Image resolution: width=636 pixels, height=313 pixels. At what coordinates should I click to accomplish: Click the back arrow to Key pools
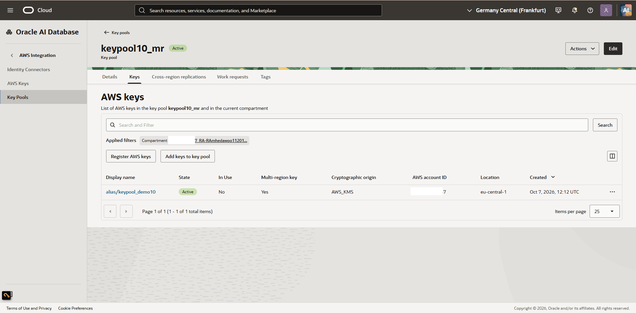[x=106, y=32]
